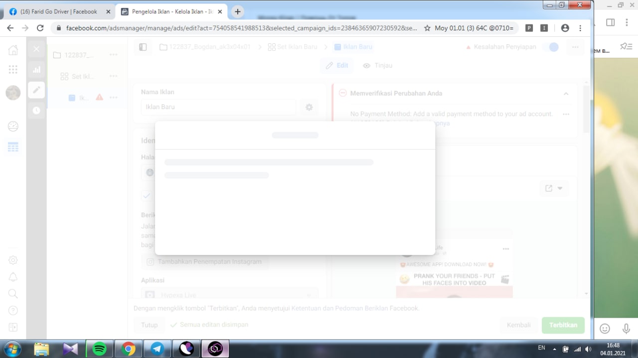Image resolution: width=638 pixels, height=358 pixels.
Task: Click the EN language indicator in tray
Action: click(541, 348)
